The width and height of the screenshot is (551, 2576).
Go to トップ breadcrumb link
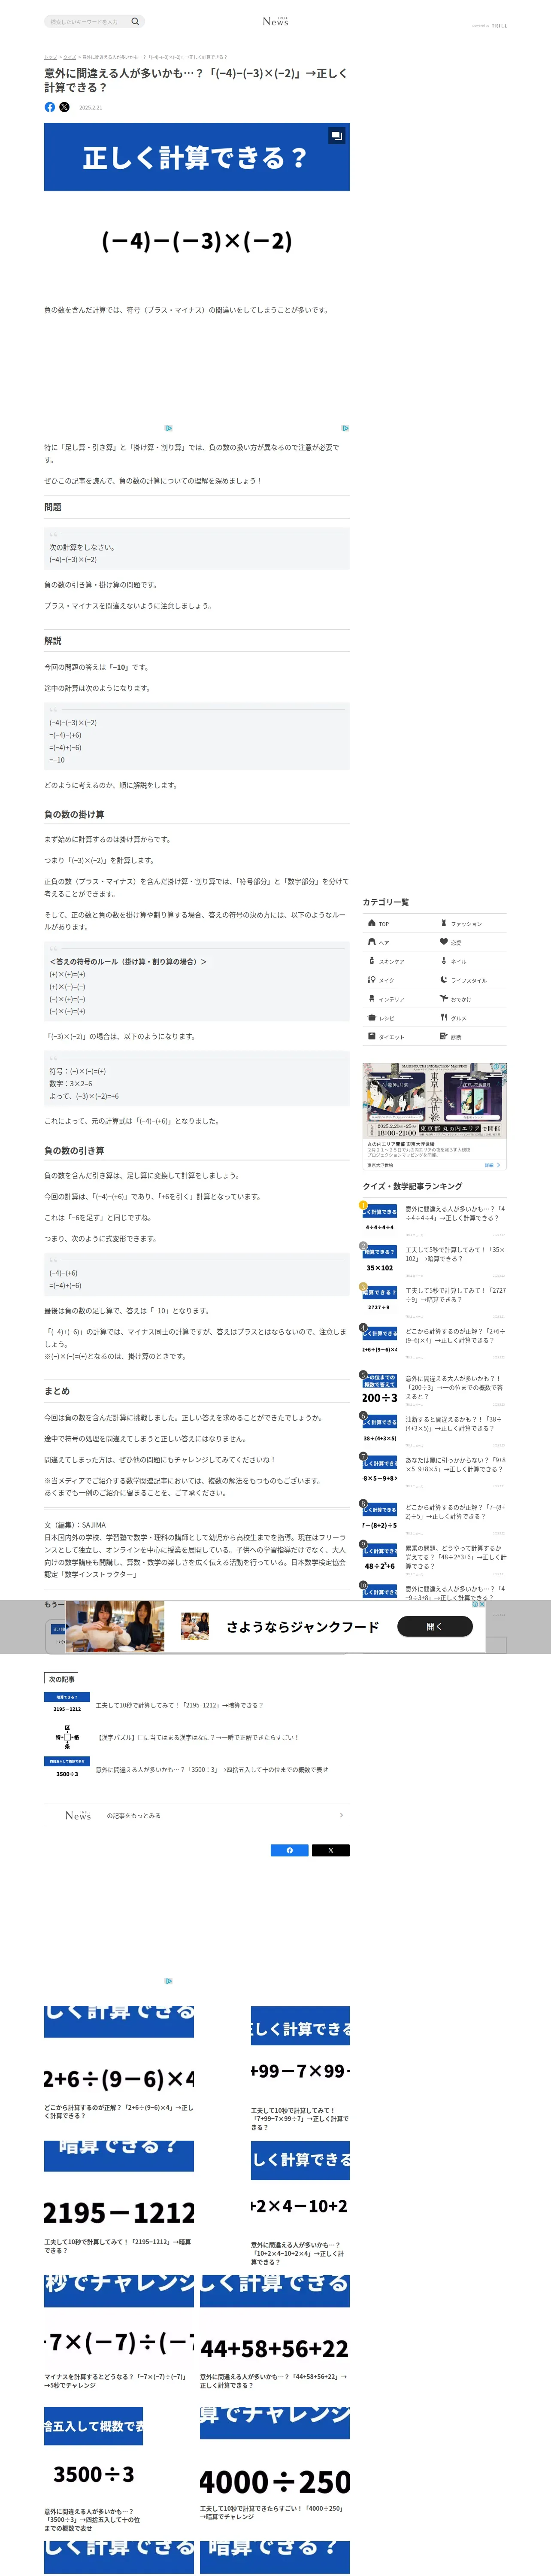[x=50, y=57]
